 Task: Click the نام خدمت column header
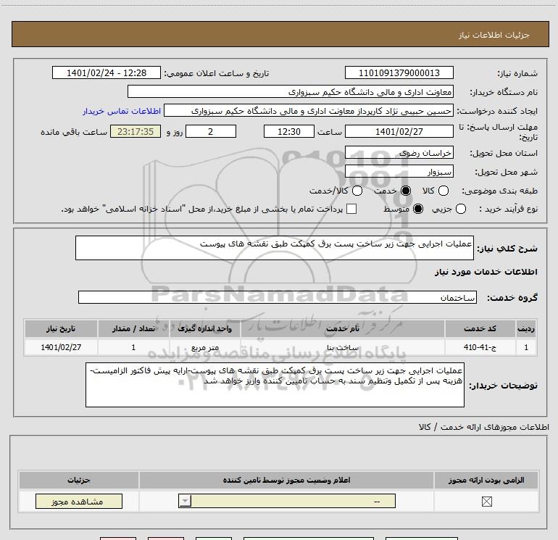tap(342, 328)
